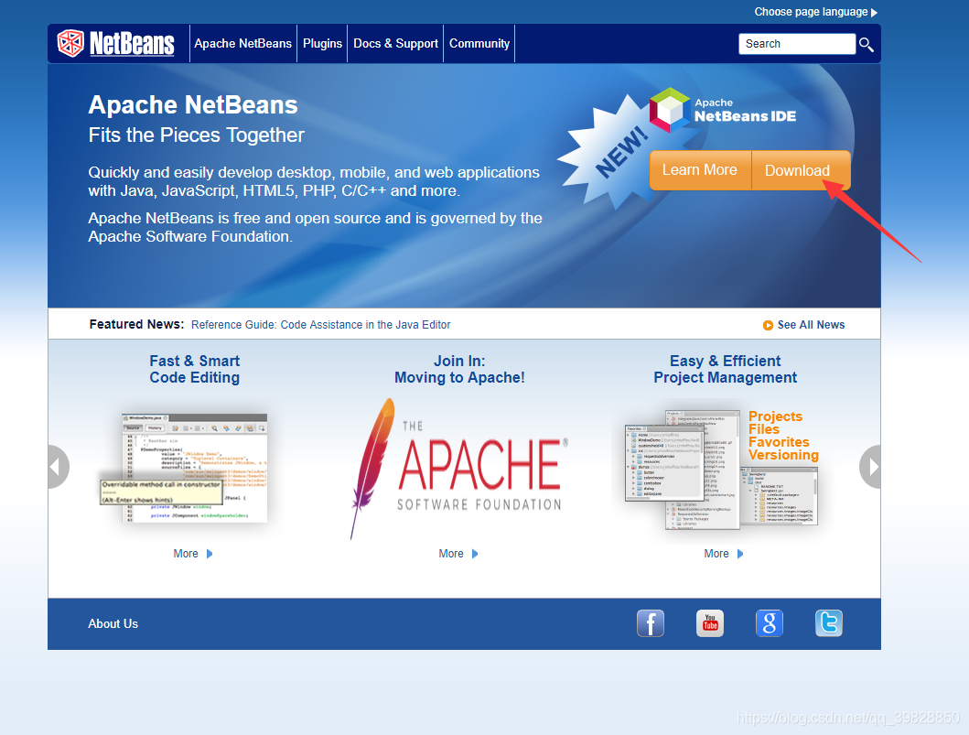Click the NetBeans logo in header
The height and width of the screenshot is (735, 969).
(x=115, y=43)
